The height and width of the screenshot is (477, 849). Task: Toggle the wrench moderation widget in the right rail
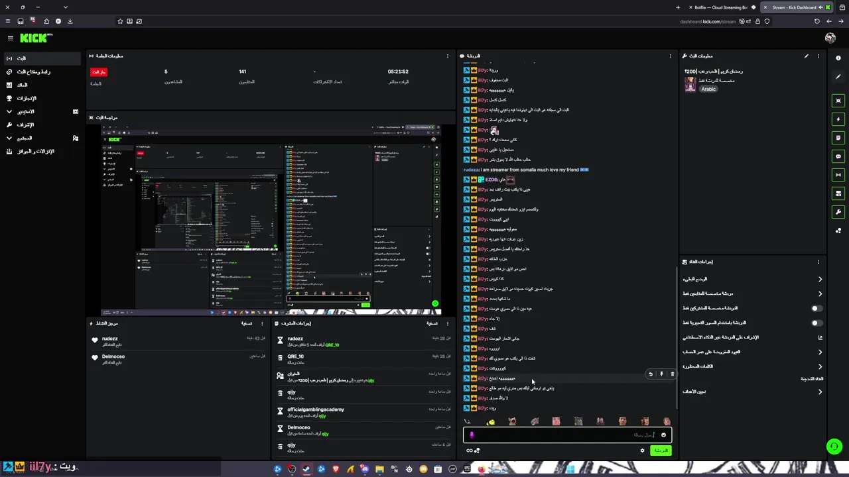[x=838, y=212]
